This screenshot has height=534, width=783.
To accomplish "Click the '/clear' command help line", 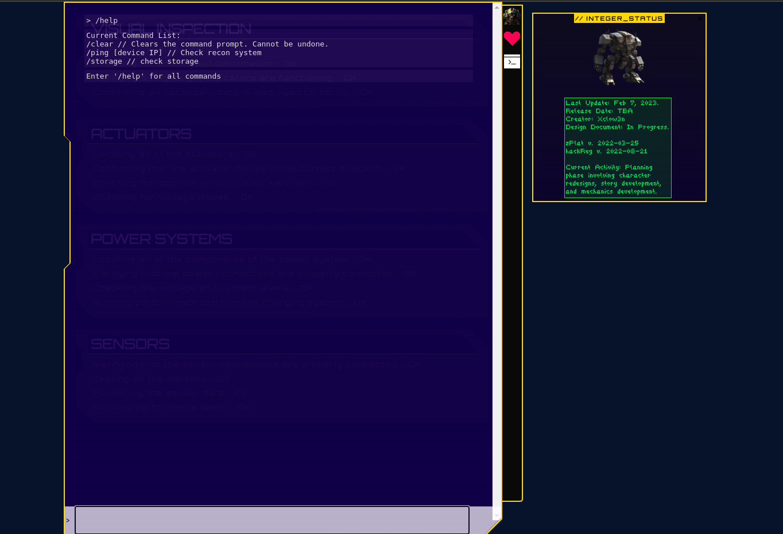I will click(207, 44).
